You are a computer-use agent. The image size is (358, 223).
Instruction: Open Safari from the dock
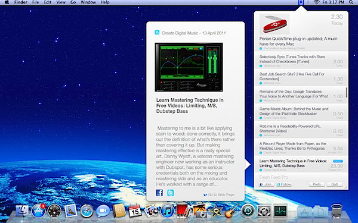point(87,211)
